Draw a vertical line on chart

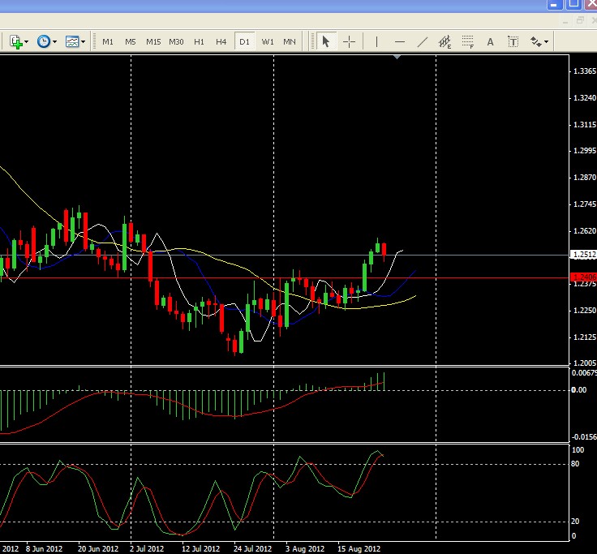coord(376,41)
